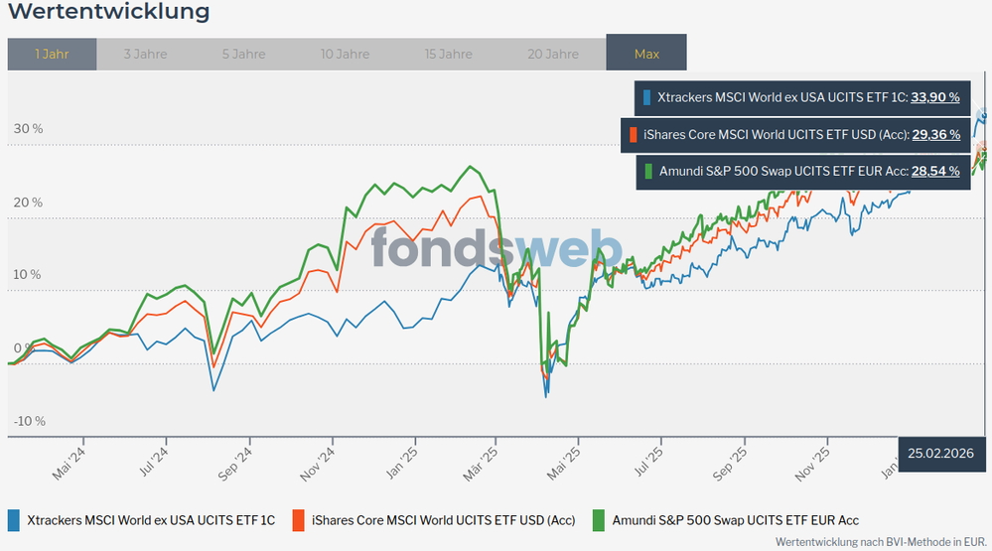992x551 pixels.
Task: Switch to the 5 Jahre tab
Action: coord(243,55)
